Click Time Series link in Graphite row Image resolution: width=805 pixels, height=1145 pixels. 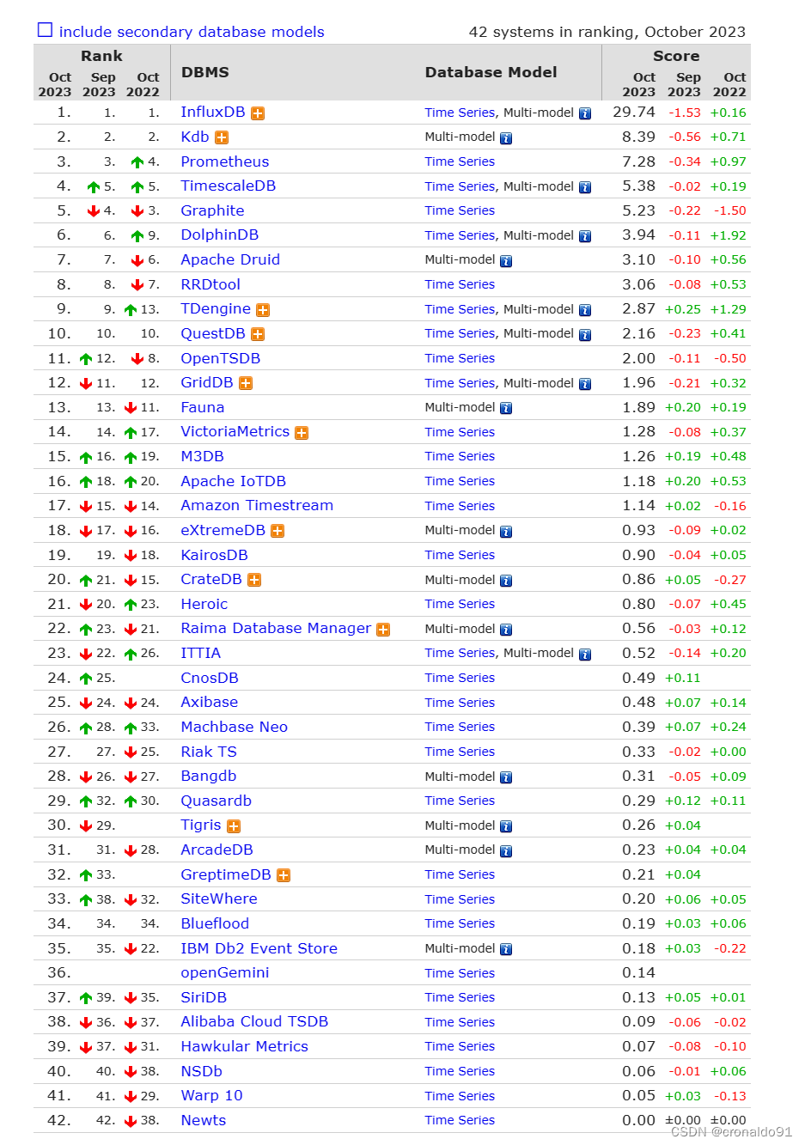tap(460, 210)
